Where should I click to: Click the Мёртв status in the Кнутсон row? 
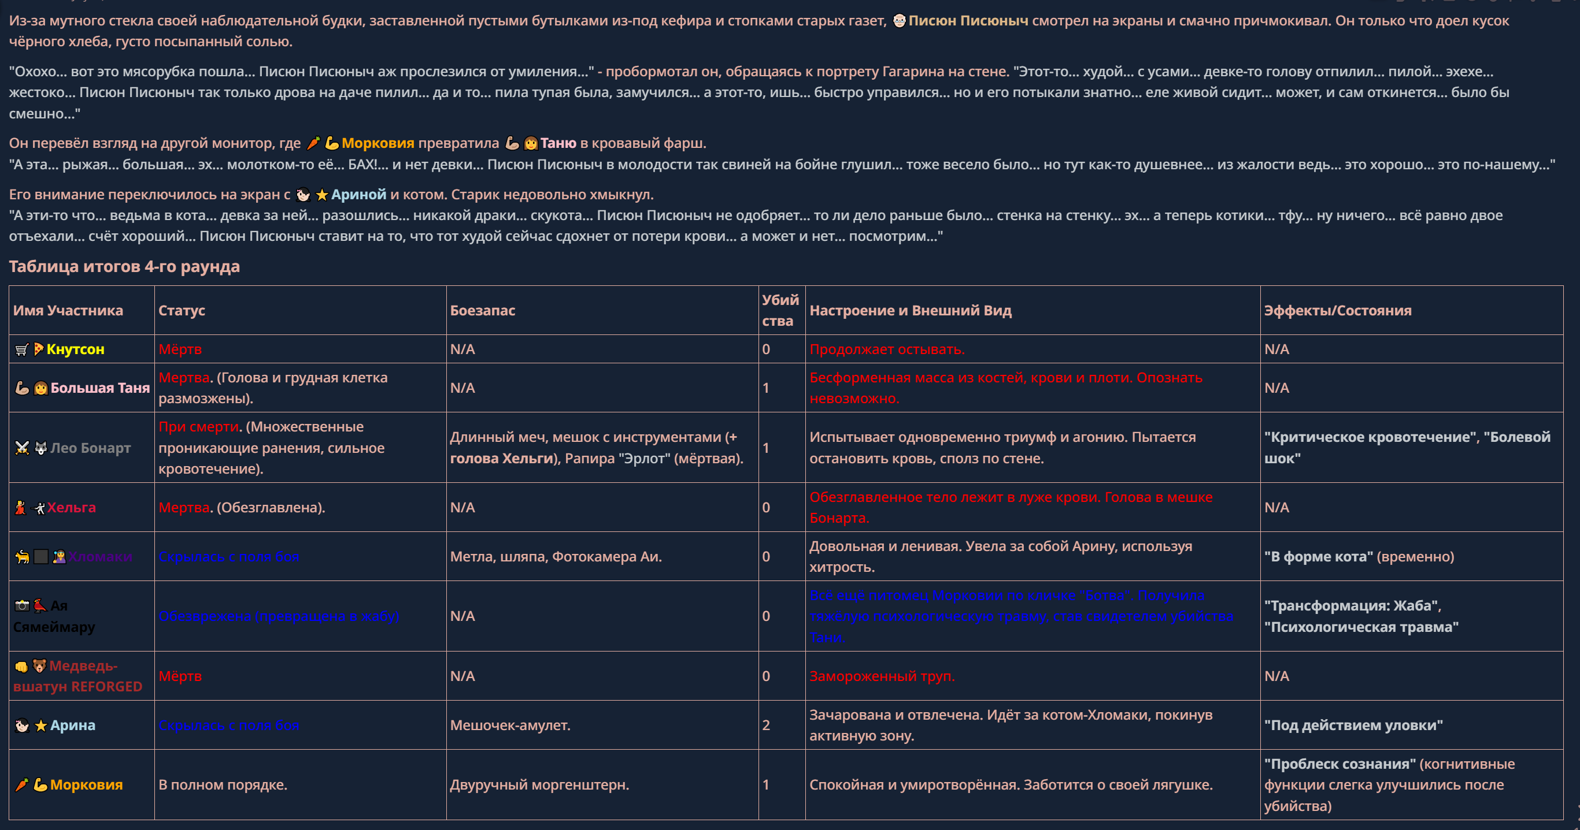(180, 349)
